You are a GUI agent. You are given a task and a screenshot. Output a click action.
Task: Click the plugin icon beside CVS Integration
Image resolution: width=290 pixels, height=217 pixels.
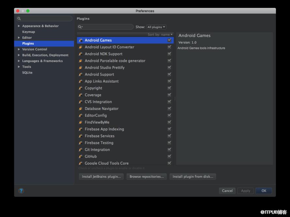click(80, 102)
